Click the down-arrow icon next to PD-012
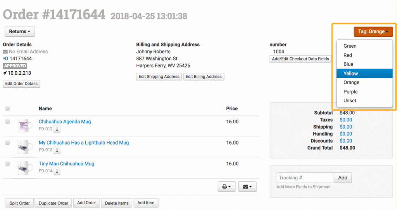Viewport: 397px width, 210px height. pyautogui.click(x=57, y=129)
